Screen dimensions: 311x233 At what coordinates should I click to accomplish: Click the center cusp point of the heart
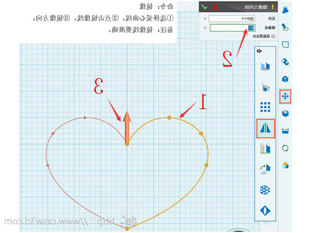127,144
